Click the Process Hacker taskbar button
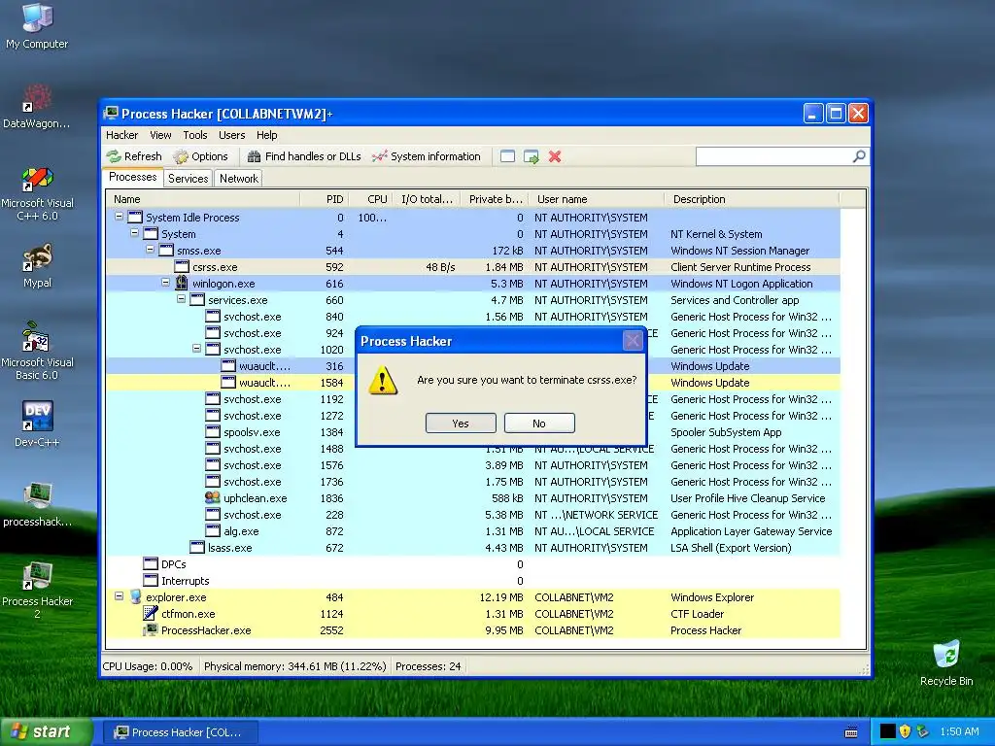Image resolution: width=995 pixels, height=746 pixels. tap(182, 732)
